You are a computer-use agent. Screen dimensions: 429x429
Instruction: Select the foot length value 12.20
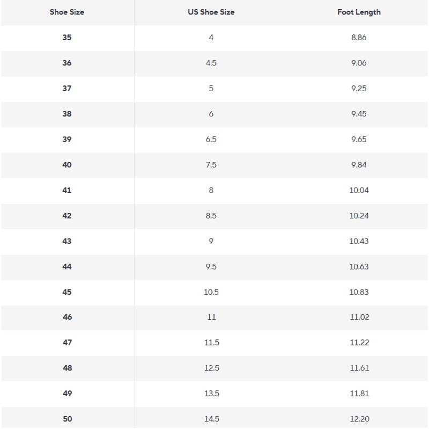[x=359, y=419]
